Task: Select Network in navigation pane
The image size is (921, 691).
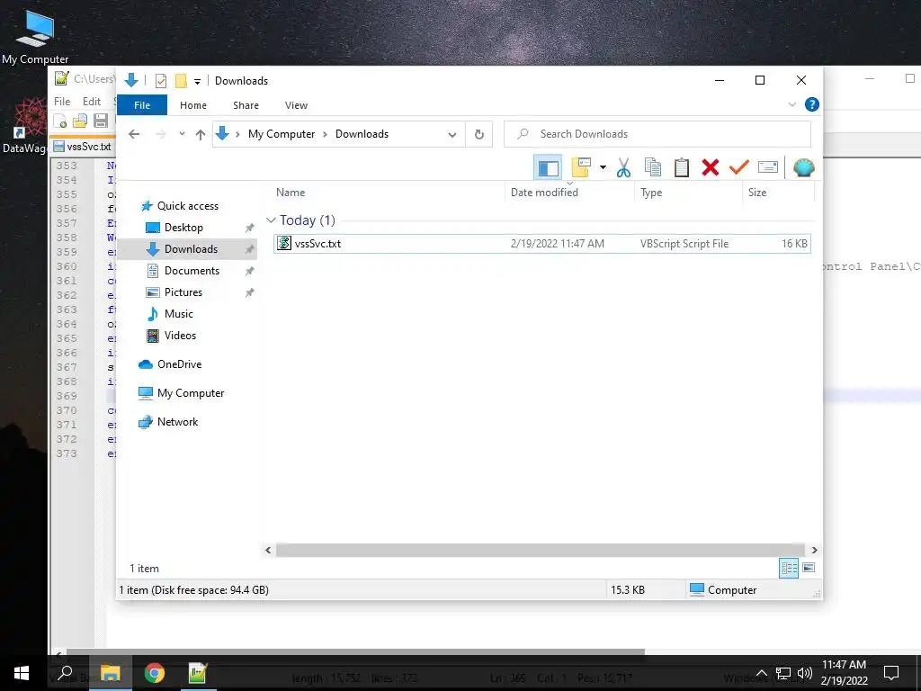Action: (177, 422)
